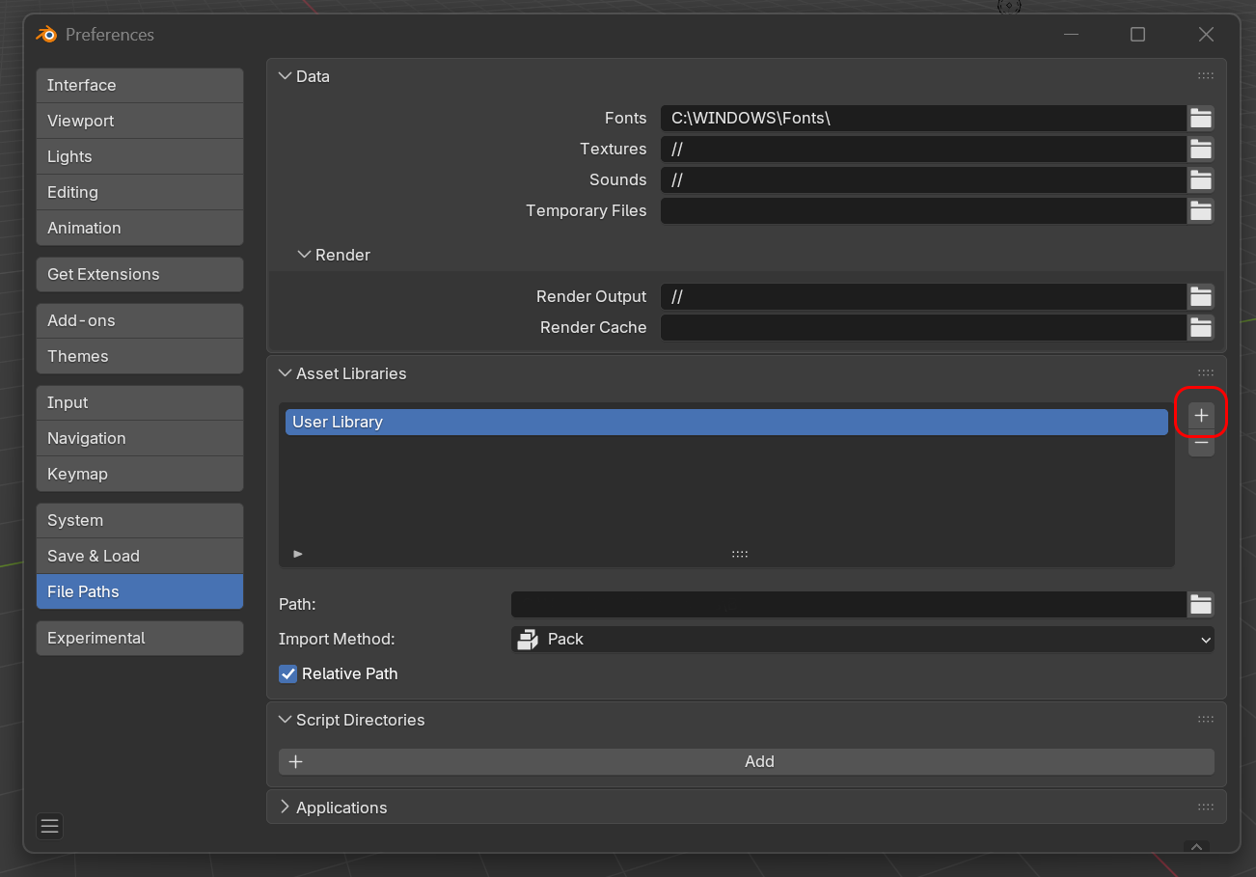Remove the selected asset library with the minus icon
Image resolution: width=1256 pixels, height=877 pixels.
pyautogui.click(x=1200, y=445)
